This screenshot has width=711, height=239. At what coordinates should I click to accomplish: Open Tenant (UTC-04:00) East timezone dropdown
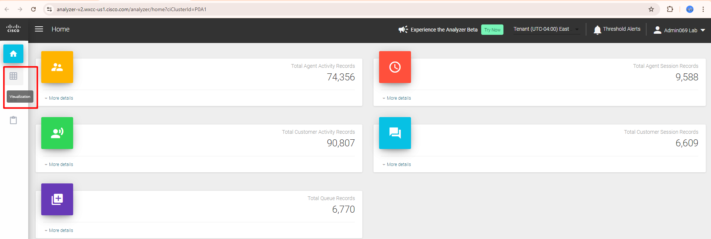[x=546, y=29]
